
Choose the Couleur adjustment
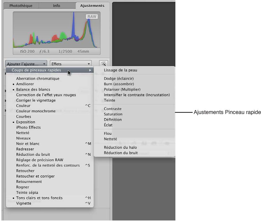[50, 106]
